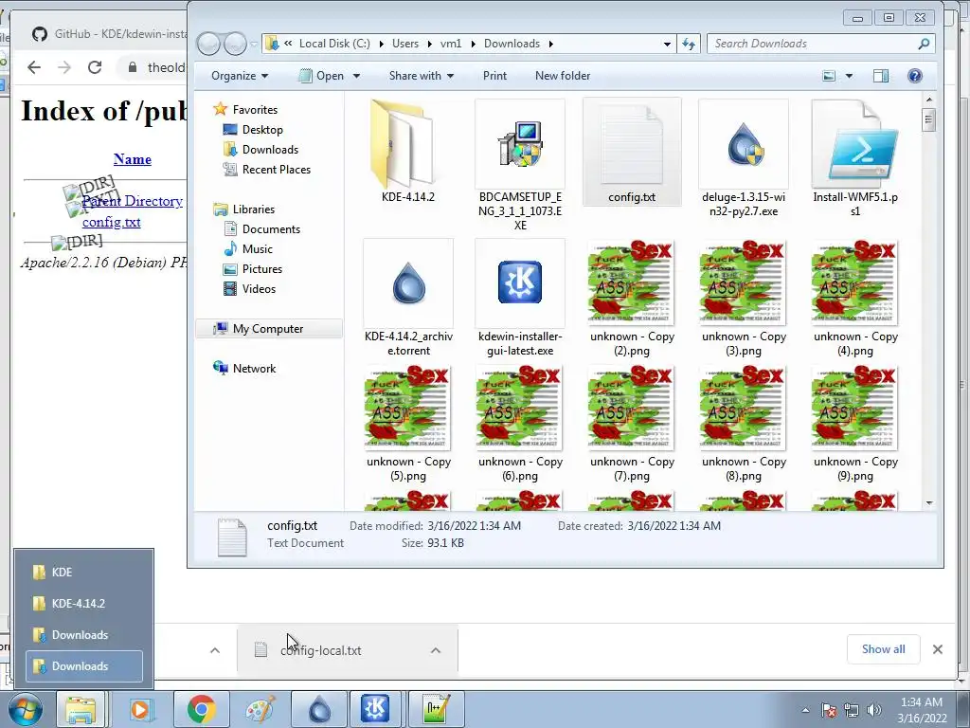This screenshot has width=970, height=728.
Task: Open options for config-local.txt download
Action: [x=436, y=650]
